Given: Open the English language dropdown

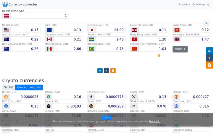Looking at the screenshot, I should coord(185,4).
